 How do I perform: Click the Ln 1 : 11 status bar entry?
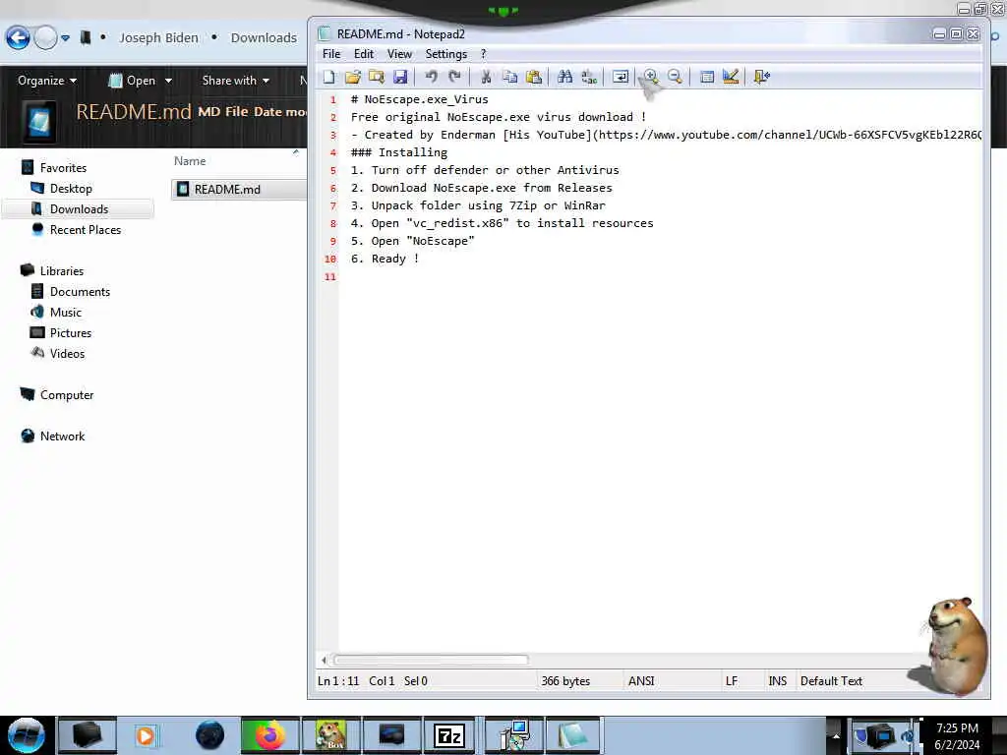(x=338, y=681)
